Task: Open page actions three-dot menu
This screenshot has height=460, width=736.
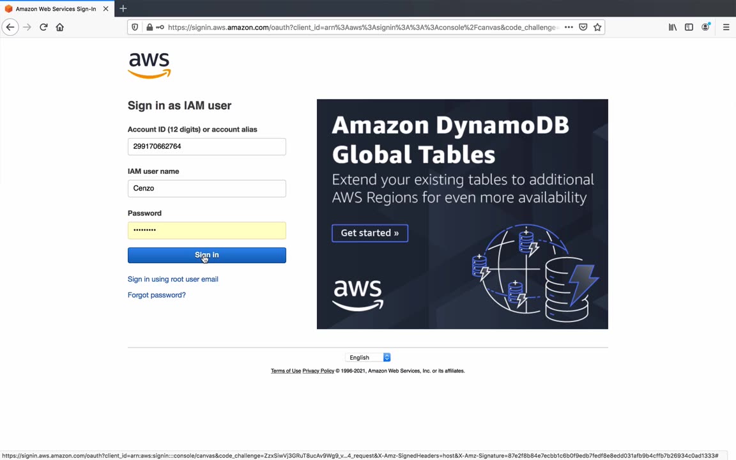Action: point(569,27)
